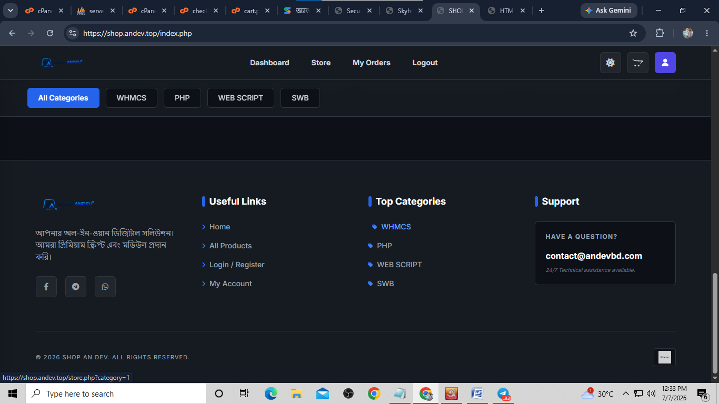The height and width of the screenshot is (404, 719).
Task: Open Task View on the taskbar
Action: click(x=244, y=393)
